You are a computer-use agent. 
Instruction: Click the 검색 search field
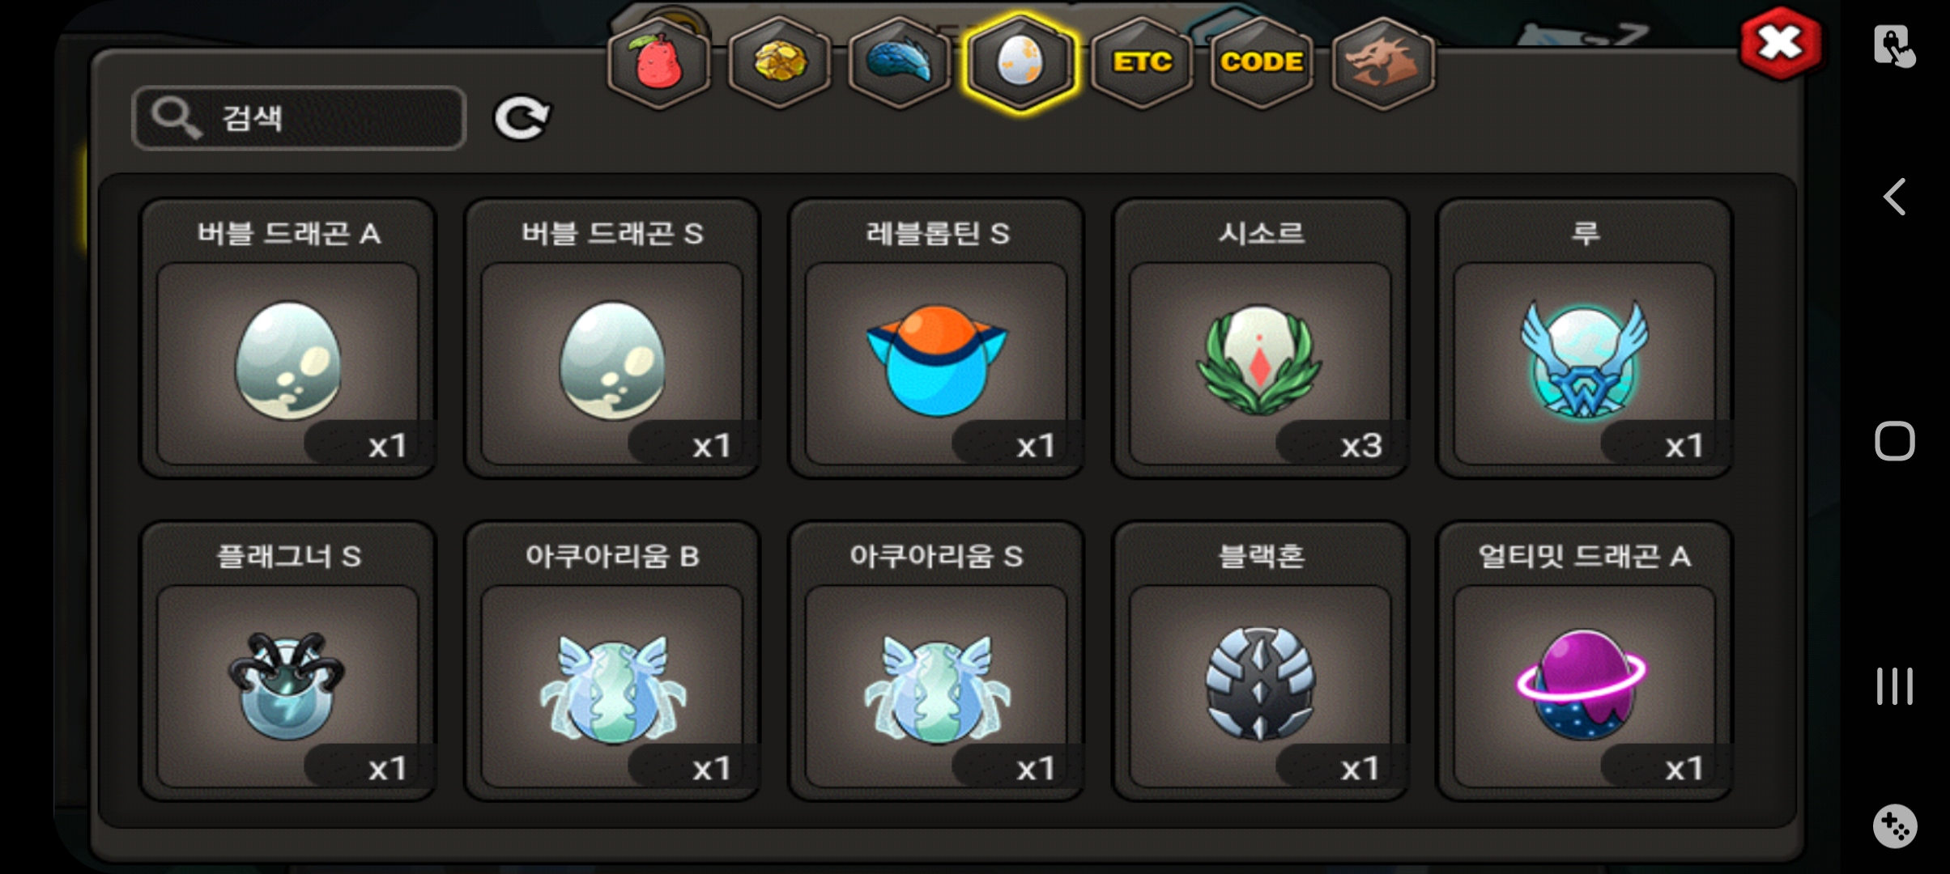pos(299,118)
